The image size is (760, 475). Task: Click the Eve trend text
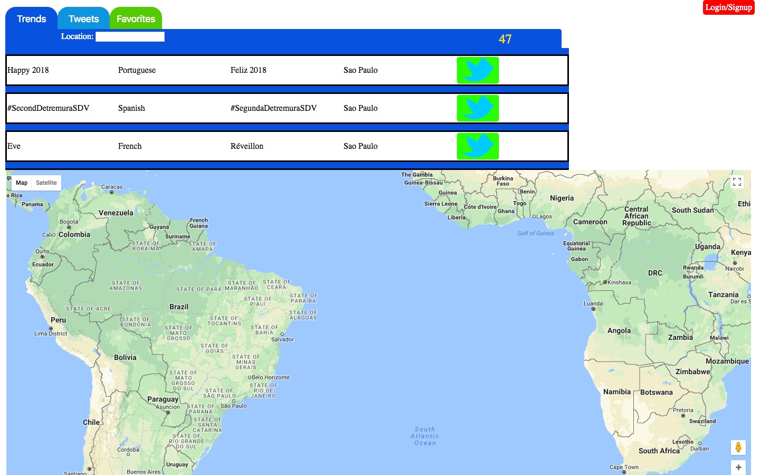pos(14,146)
